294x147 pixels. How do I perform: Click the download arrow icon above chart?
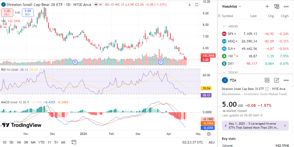(189, 5)
